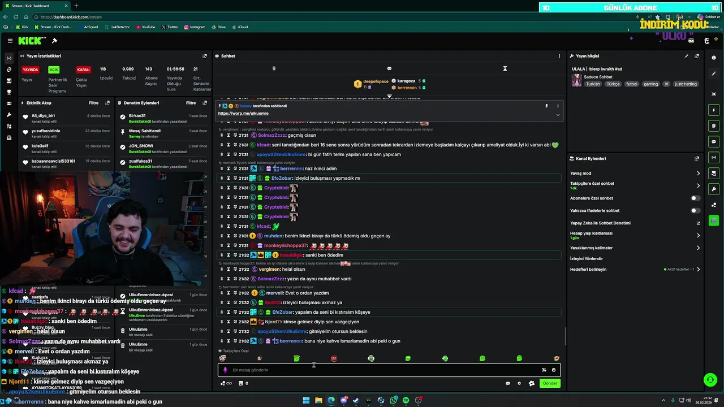Expand Yavaş mod options
The width and height of the screenshot is (724, 407).
click(698, 174)
